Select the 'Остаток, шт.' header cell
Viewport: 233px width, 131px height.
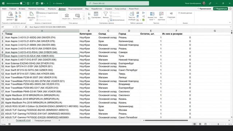click(151, 34)
